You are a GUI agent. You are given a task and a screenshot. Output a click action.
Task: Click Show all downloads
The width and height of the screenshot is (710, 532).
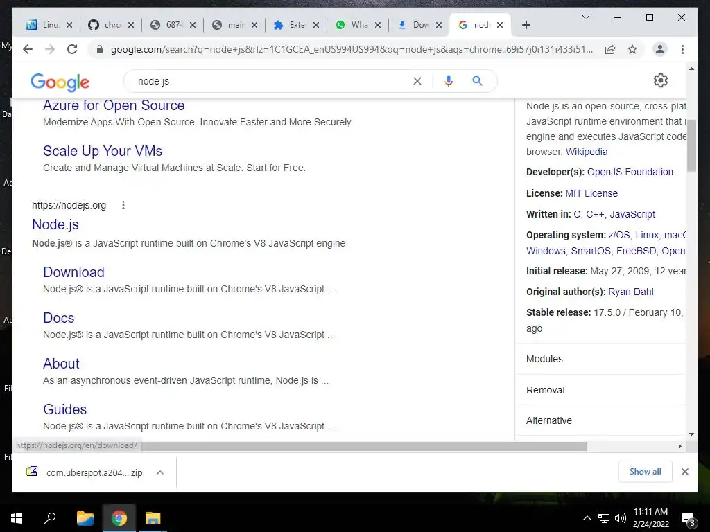pos(645,472)
